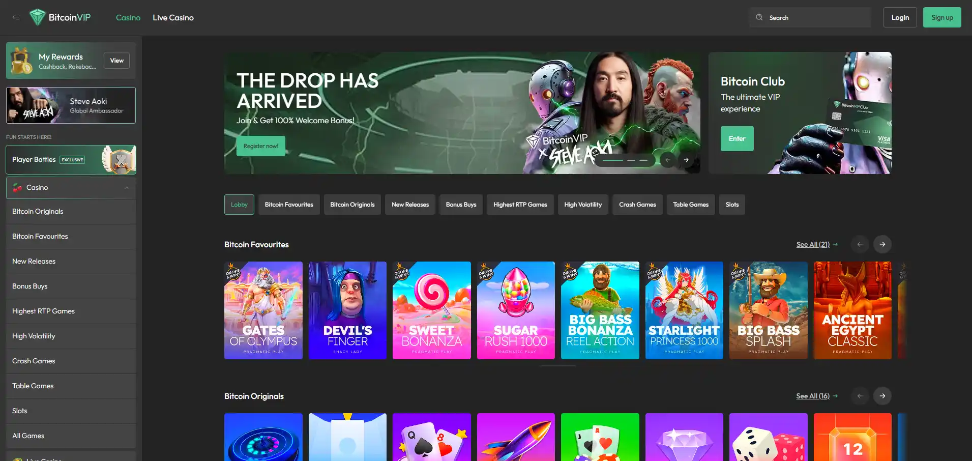The image size is (972, 461).
Task: Open the Starlight Princess 1000 game
Action: 684,310
